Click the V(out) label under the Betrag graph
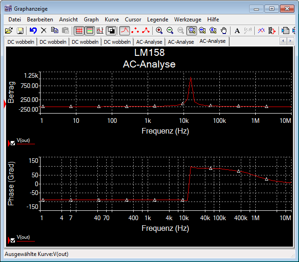299x262 pixels. coord(23,141)
